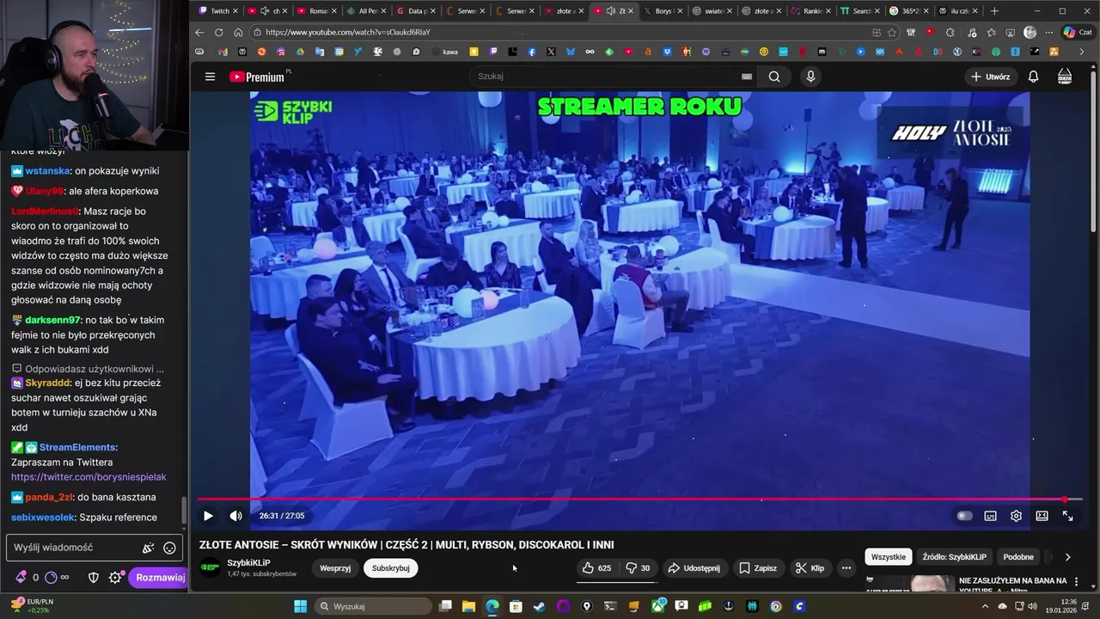1100x619 pixels.
Task: Start the search with the magnifier button
Action: click(774, 77)
